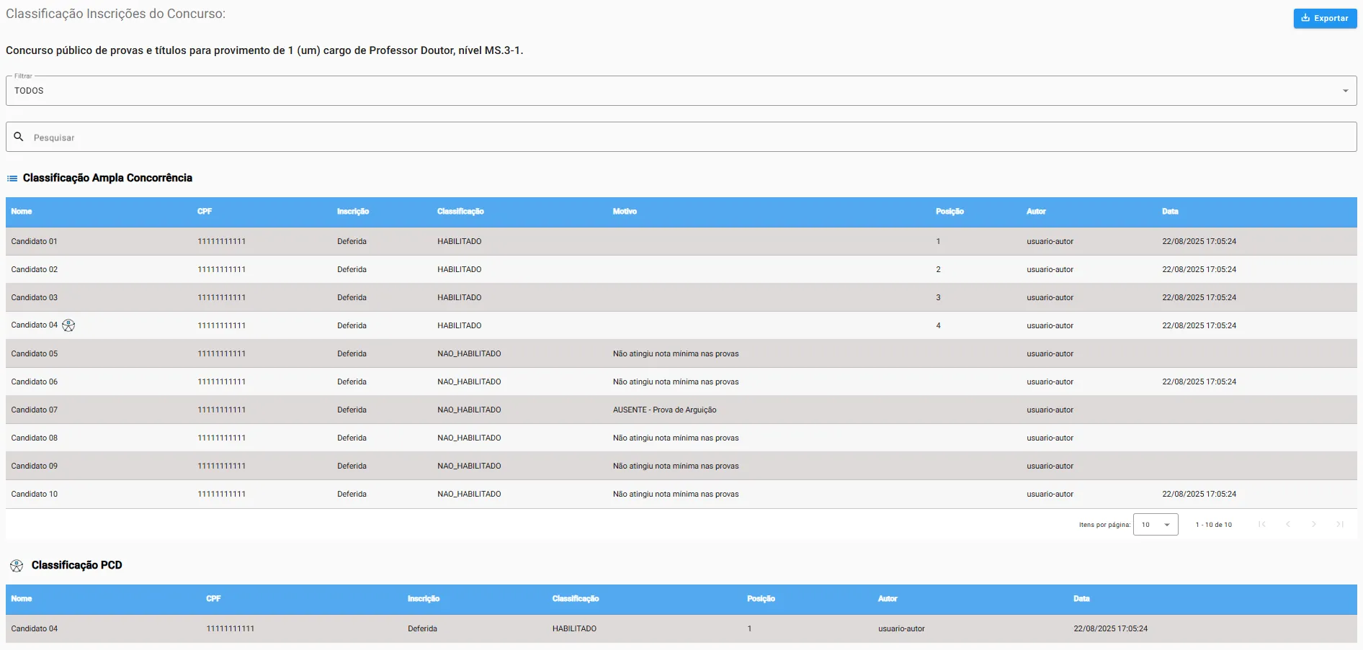The height and width of the screenshot is (650, 1363).
Task: Sort by Posição column in Ampla Concorrência table
Action: point(949,212)
